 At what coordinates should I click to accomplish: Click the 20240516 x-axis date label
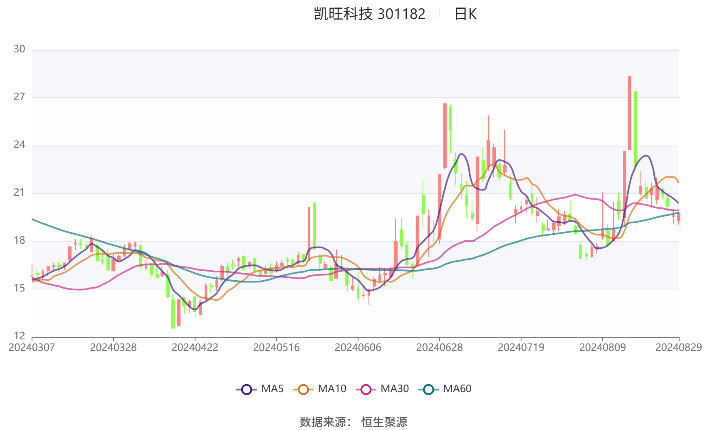pyautogui.click(x=276, y=348)
